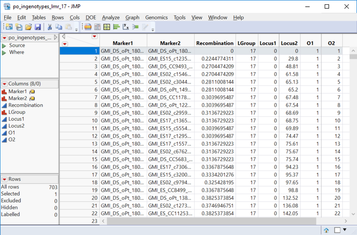Click the Fit Y by X toolbar icon

tap(126, 27)
